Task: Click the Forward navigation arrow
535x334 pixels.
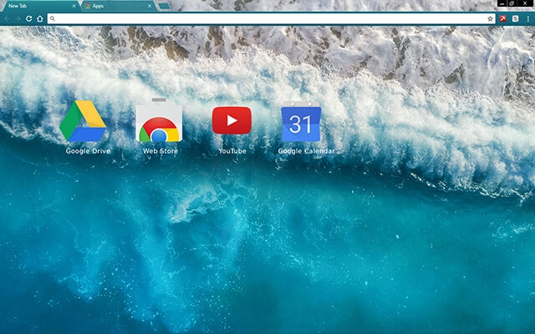Action: tap(18, 18)
